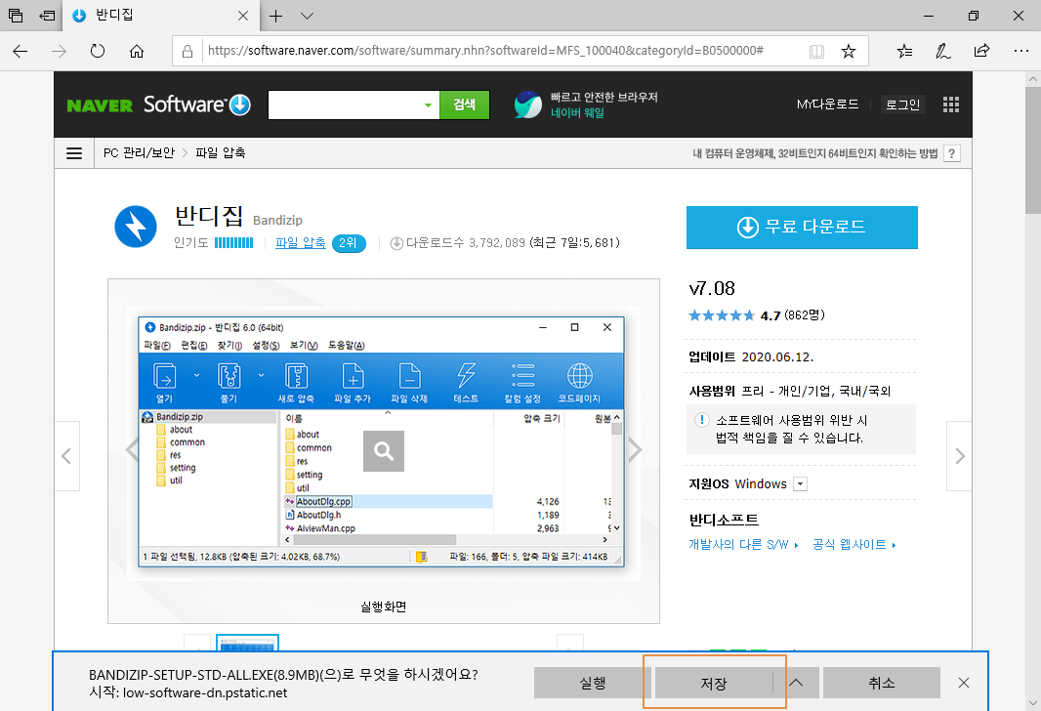This screenshot has width=1041, height=711.
Task: Dismiss the download notification bar
Action: pyautogui.click(x=964, y=683)
